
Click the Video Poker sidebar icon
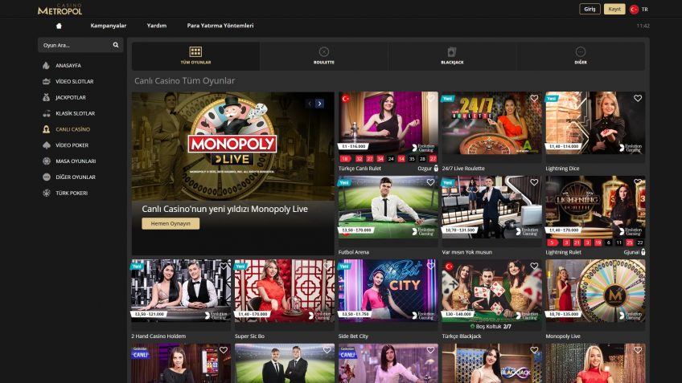coord(47,145)
